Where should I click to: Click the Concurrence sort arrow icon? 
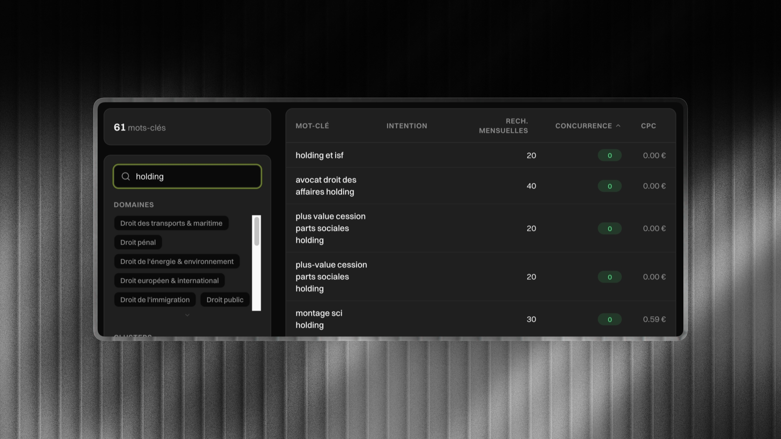(x=618, y=126)
